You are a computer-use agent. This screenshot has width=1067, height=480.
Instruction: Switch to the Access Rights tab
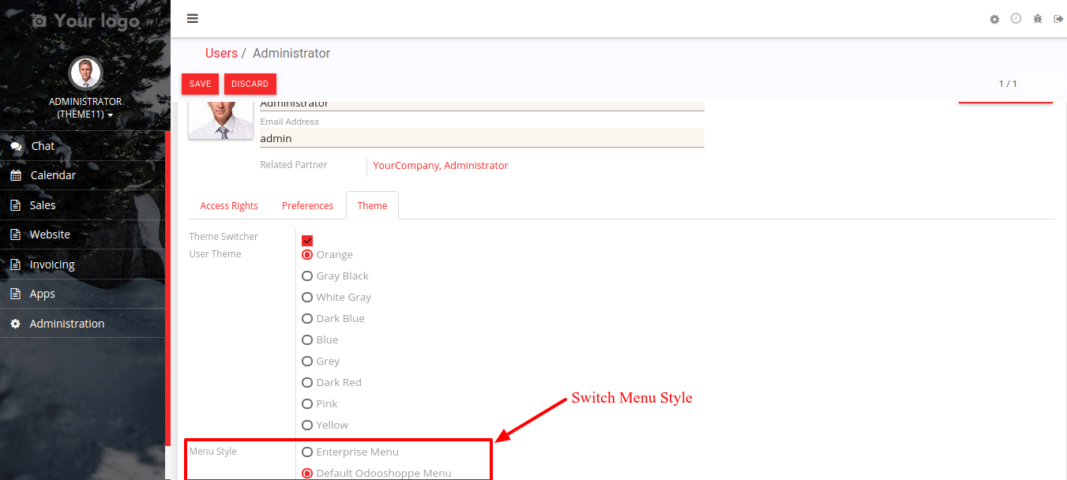(229, 205)
